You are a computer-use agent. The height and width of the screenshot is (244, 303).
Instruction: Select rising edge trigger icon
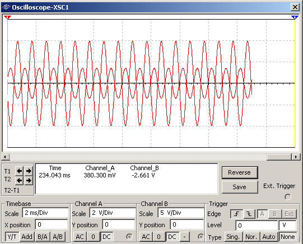(x=236, y=214)
